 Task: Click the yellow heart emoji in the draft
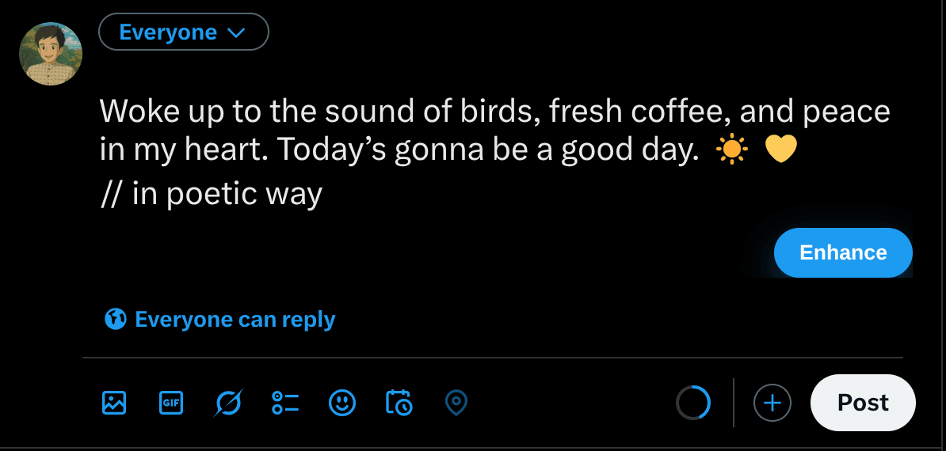[780, 150]
